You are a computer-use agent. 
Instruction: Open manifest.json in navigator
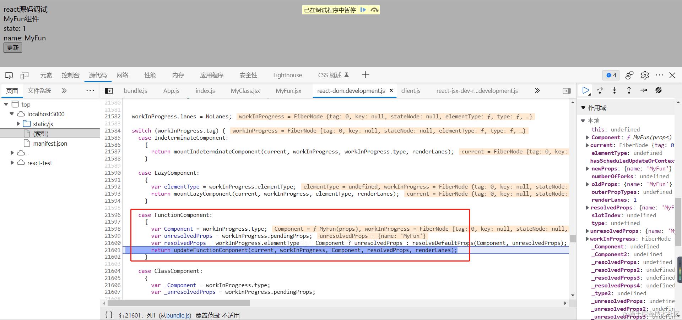(50, 144)
